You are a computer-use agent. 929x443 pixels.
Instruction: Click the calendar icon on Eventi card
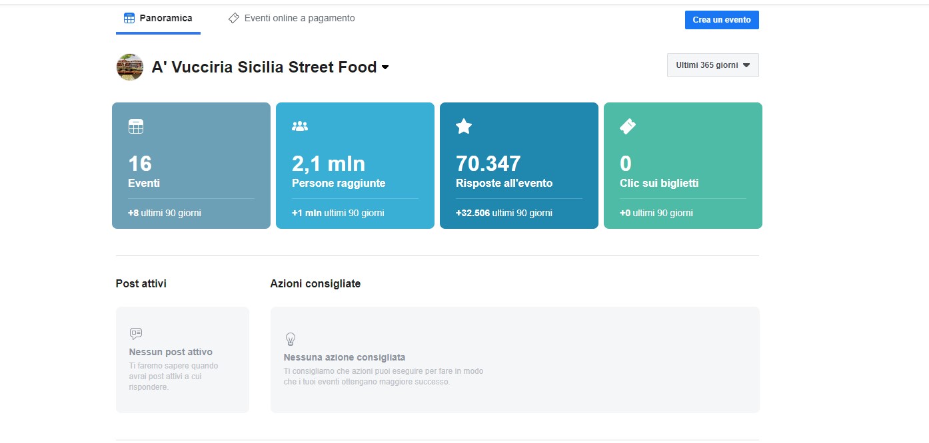136,126
